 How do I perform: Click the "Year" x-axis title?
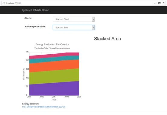(54, 100)
